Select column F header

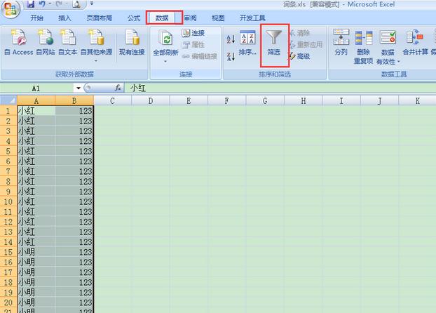(x=227, y=100)
